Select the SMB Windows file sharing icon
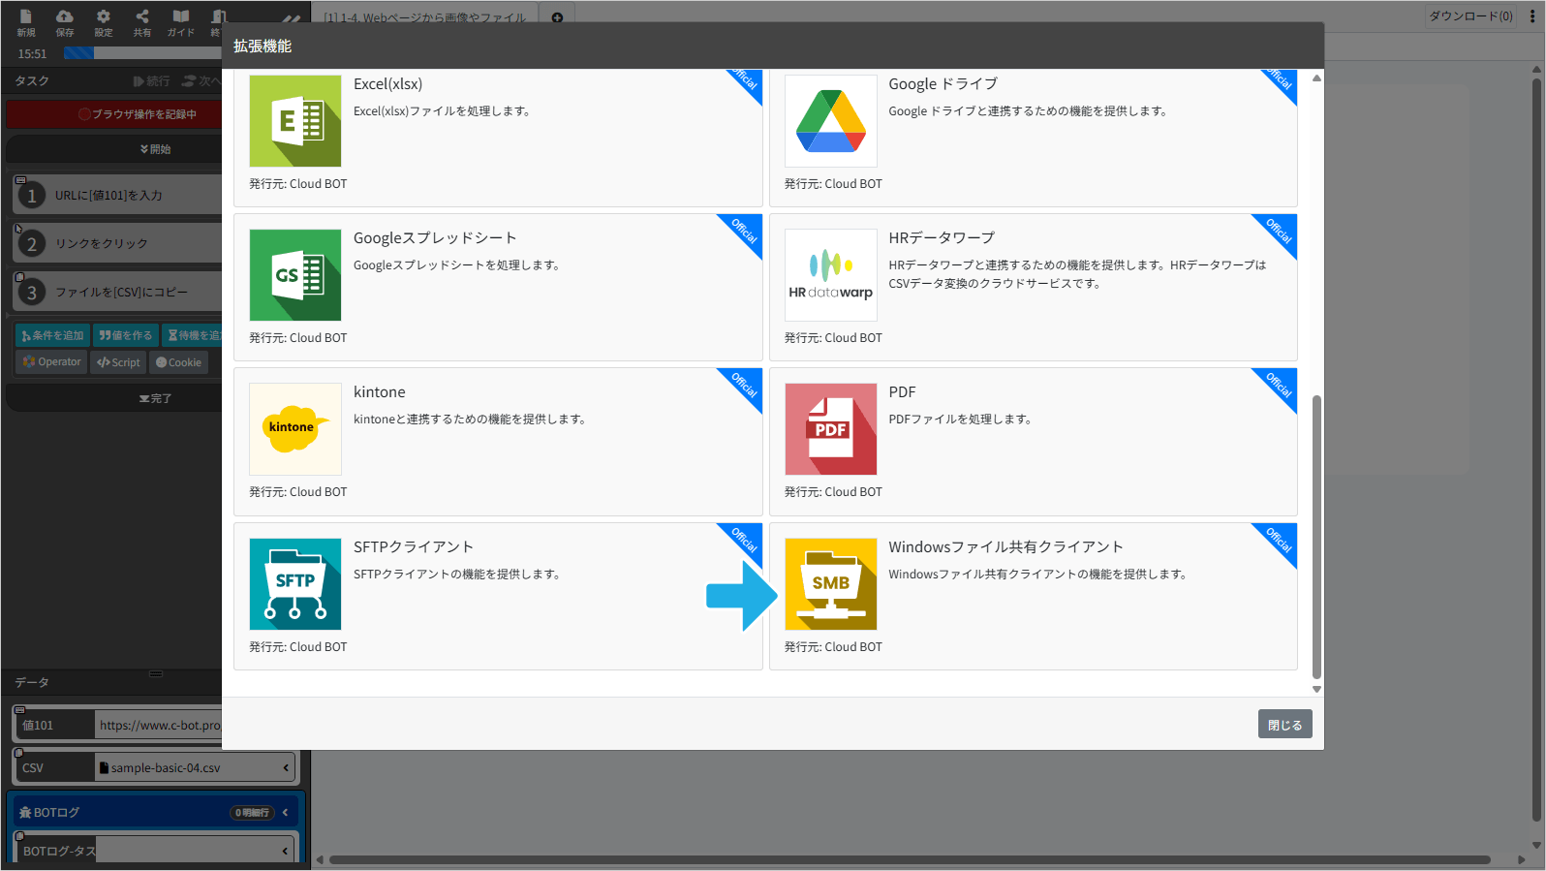The image size is (1546, 871). click(831, 584)
